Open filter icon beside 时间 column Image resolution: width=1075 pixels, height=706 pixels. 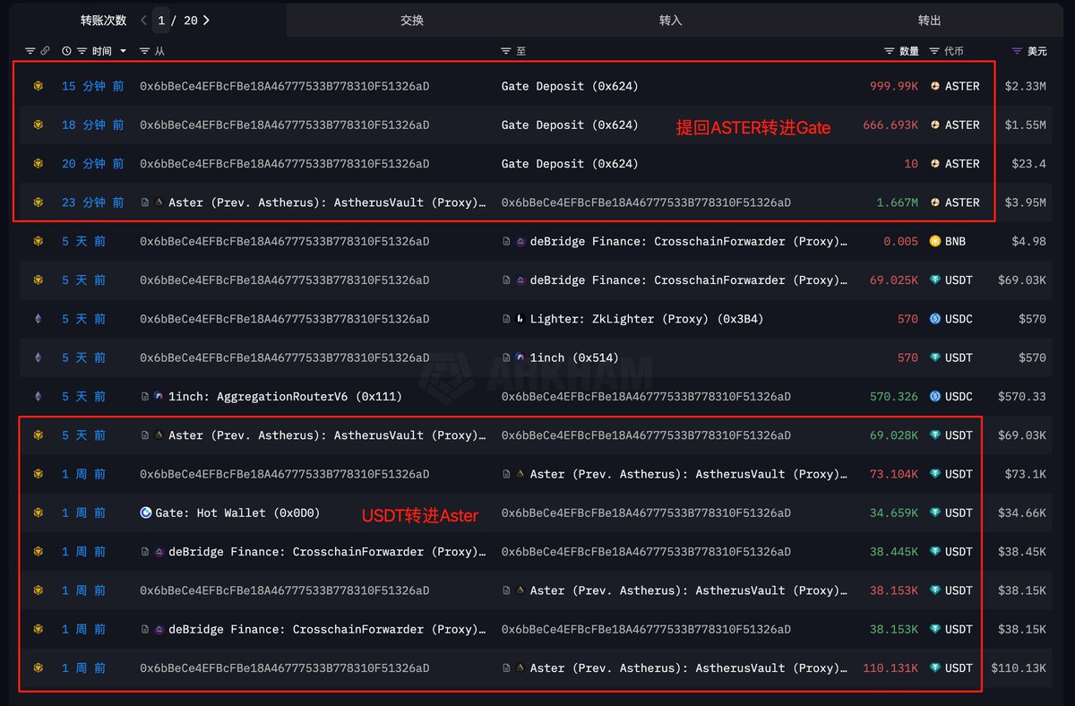tap(82, 51)
